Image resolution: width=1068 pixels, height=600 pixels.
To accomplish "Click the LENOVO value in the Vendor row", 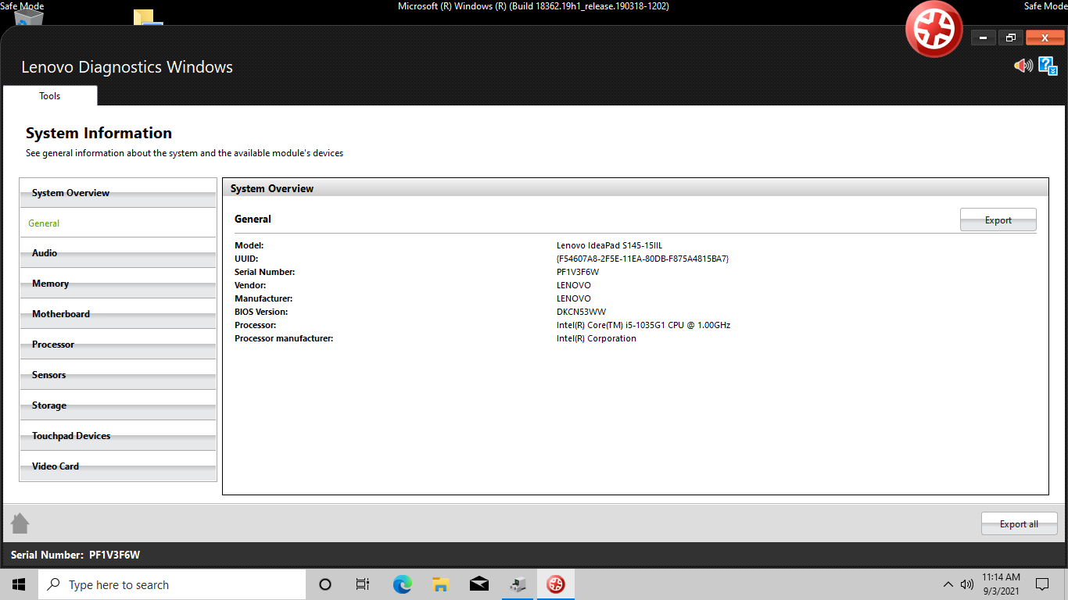I will click(x=574, y=285).
